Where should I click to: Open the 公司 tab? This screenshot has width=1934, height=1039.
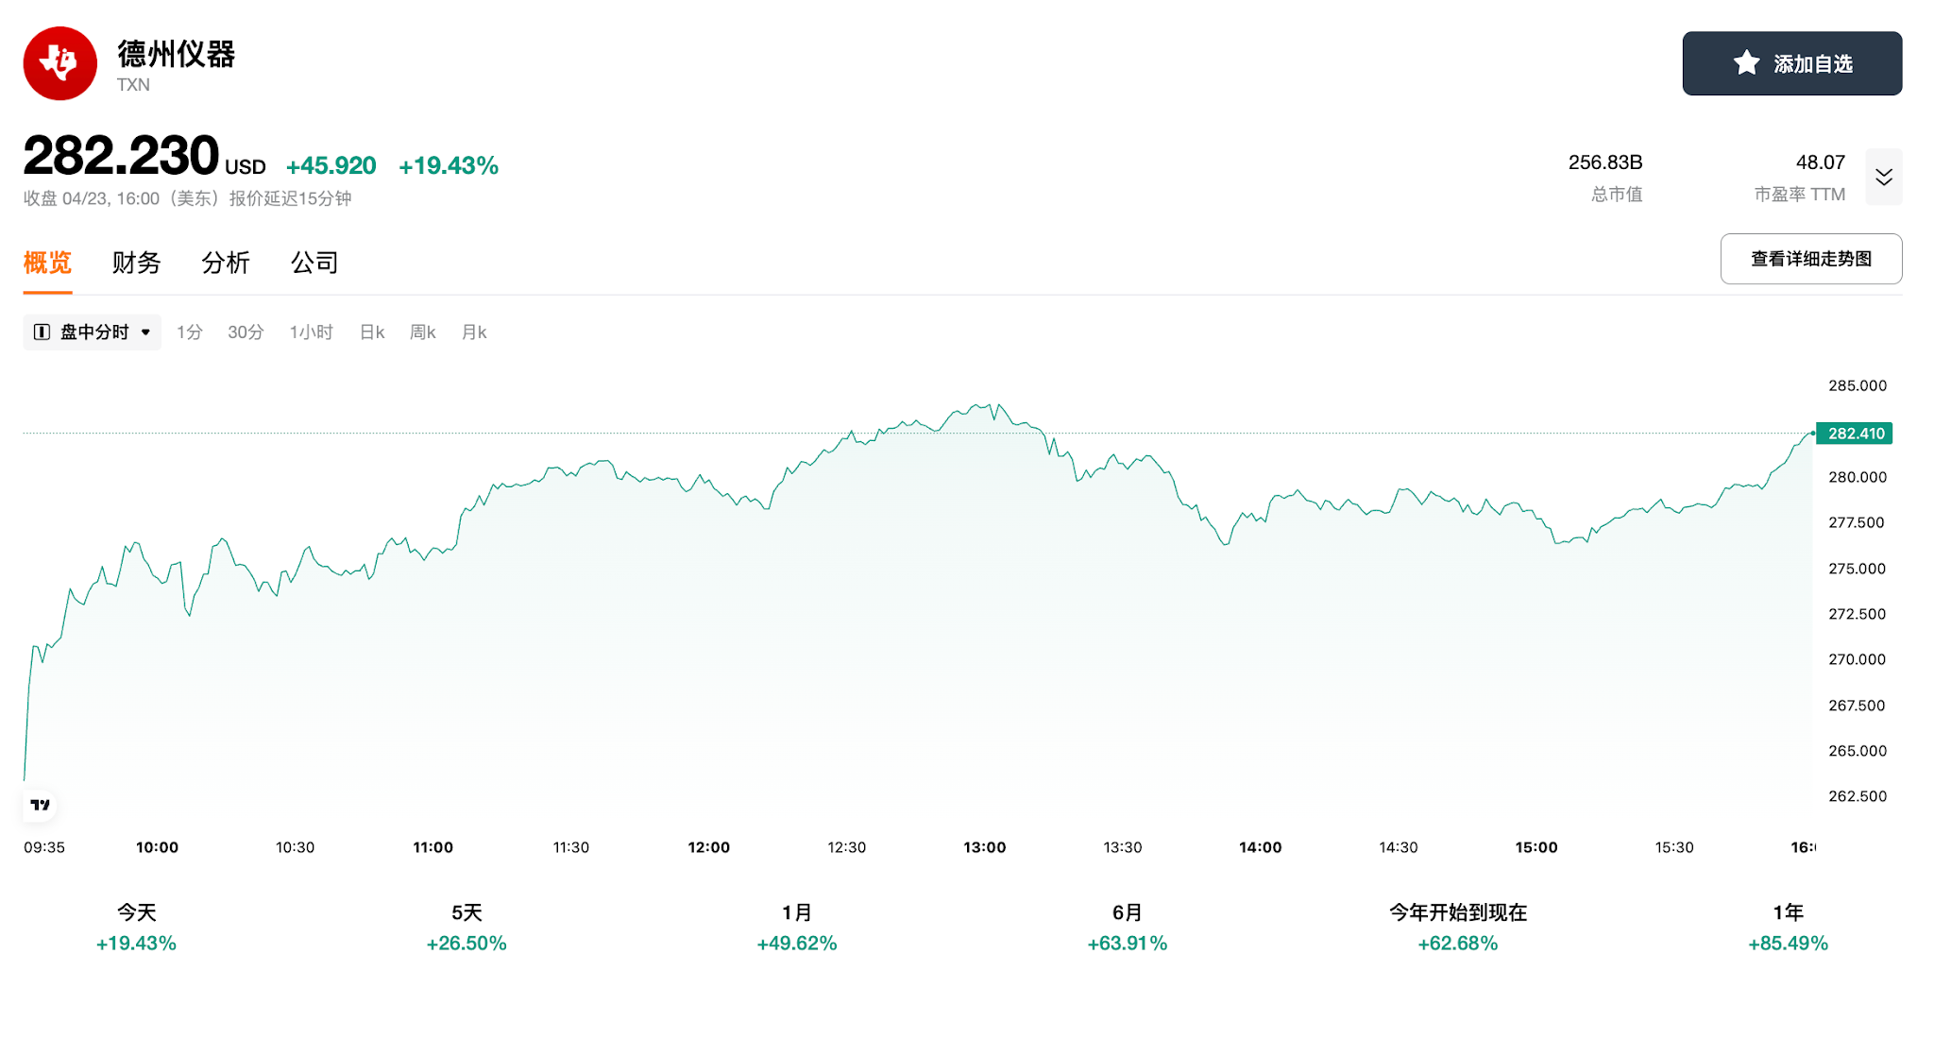point(314,263)
